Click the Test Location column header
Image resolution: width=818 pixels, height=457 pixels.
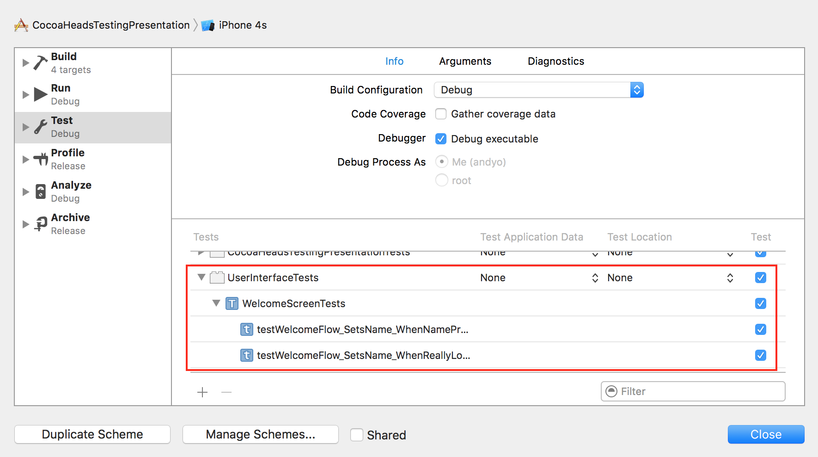click(639, 237)
